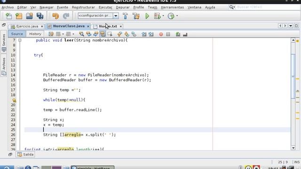Shift line right in editor toolbar
This screenshot has width=301, height=169.
point(151,34)
